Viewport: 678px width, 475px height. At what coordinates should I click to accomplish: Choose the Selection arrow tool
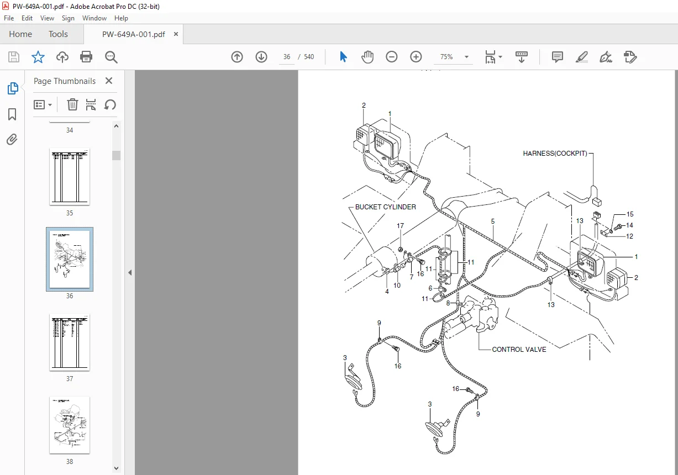coord(343,57)
